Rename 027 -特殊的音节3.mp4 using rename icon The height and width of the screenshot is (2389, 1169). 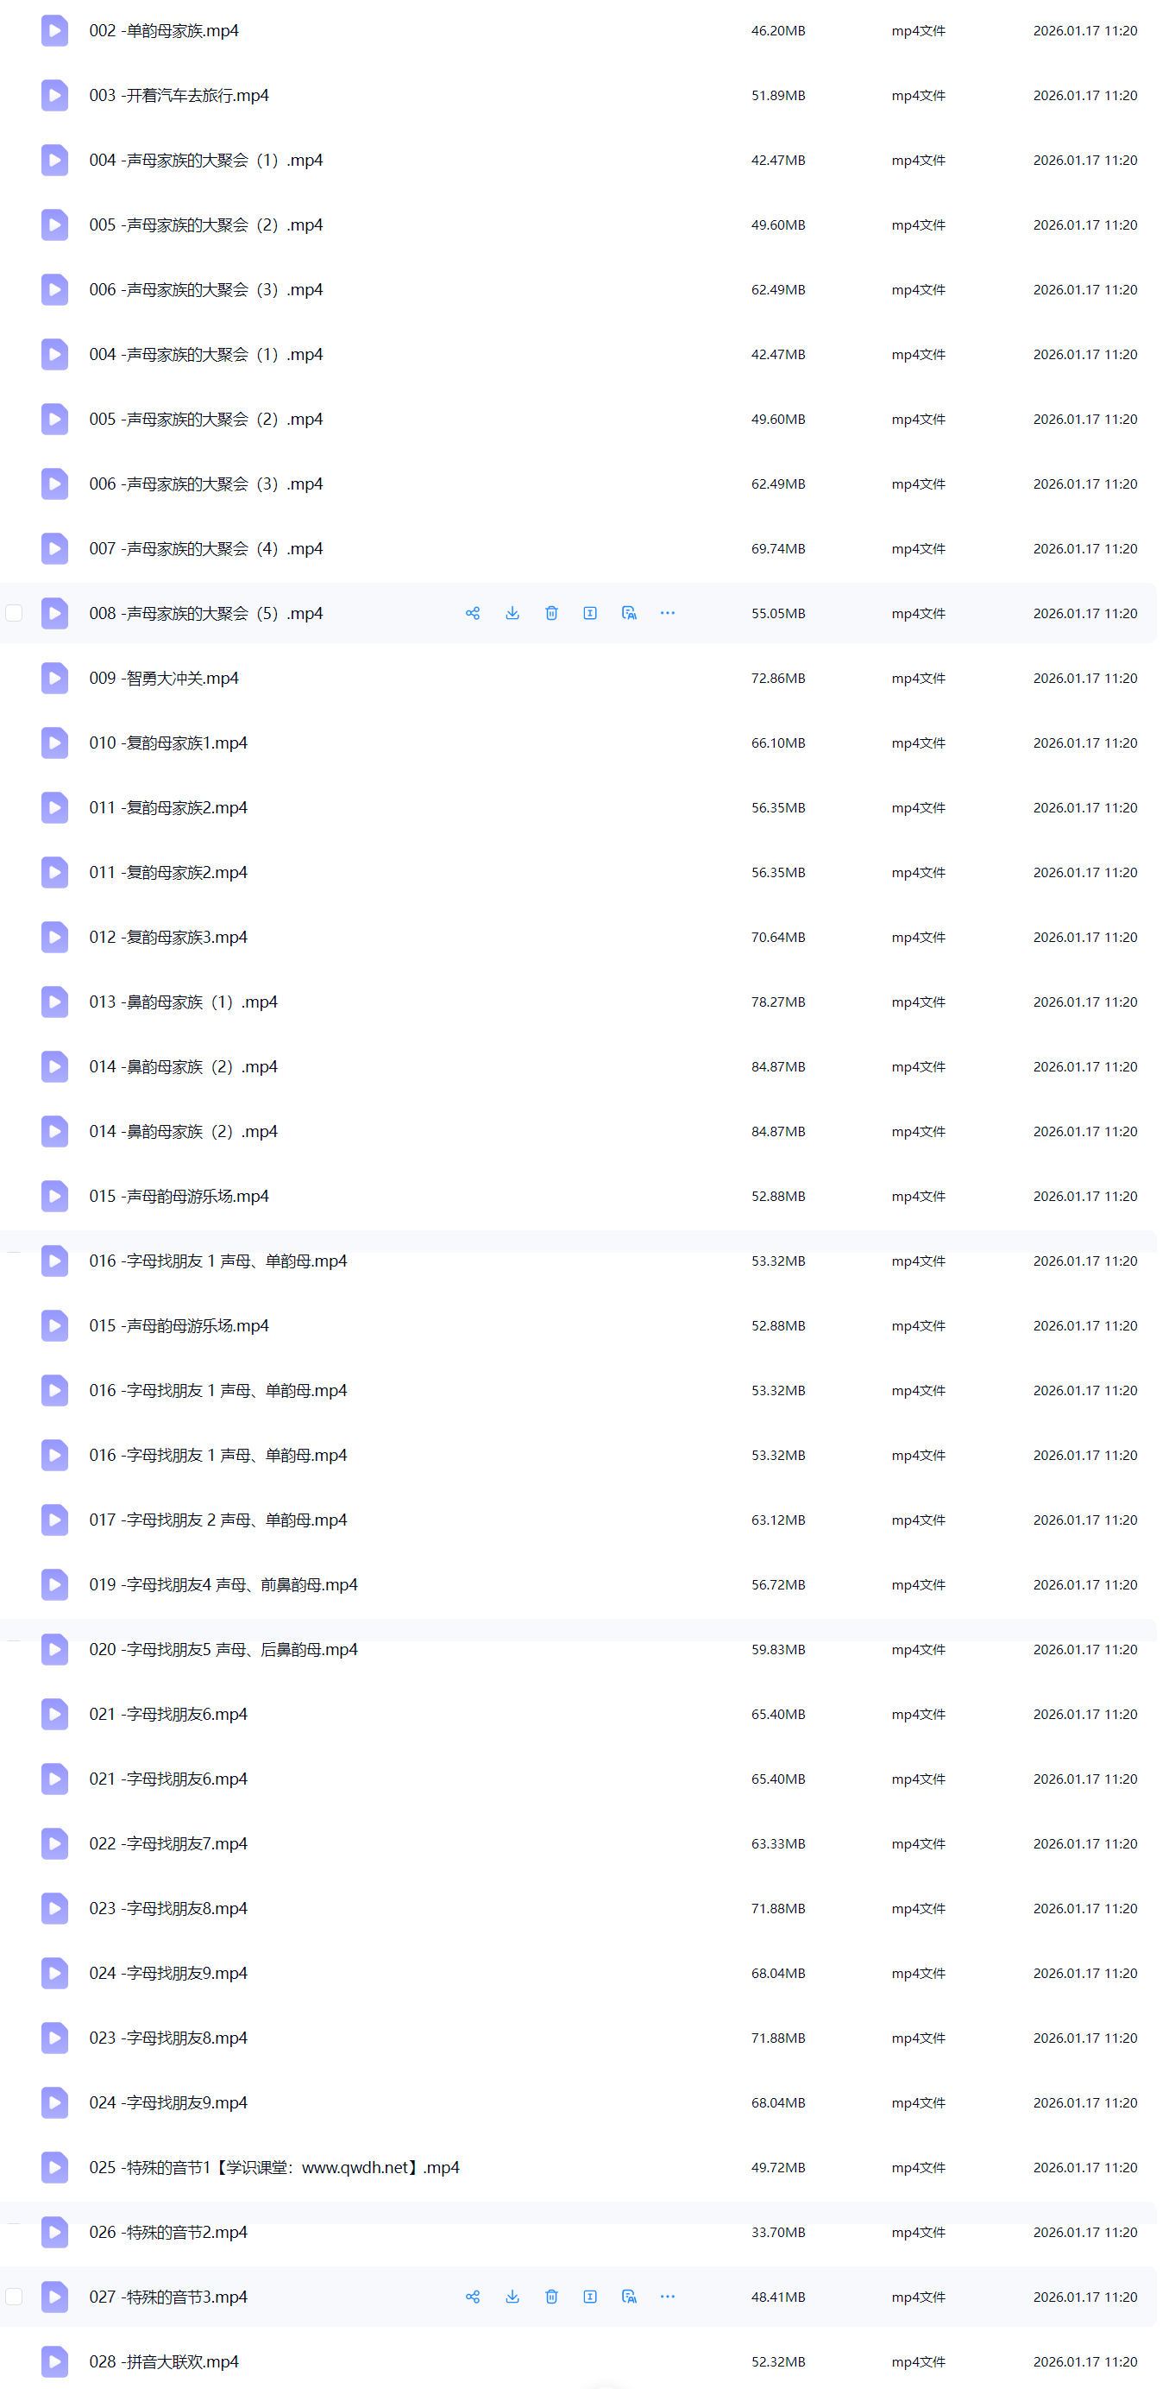(589, 2297)
